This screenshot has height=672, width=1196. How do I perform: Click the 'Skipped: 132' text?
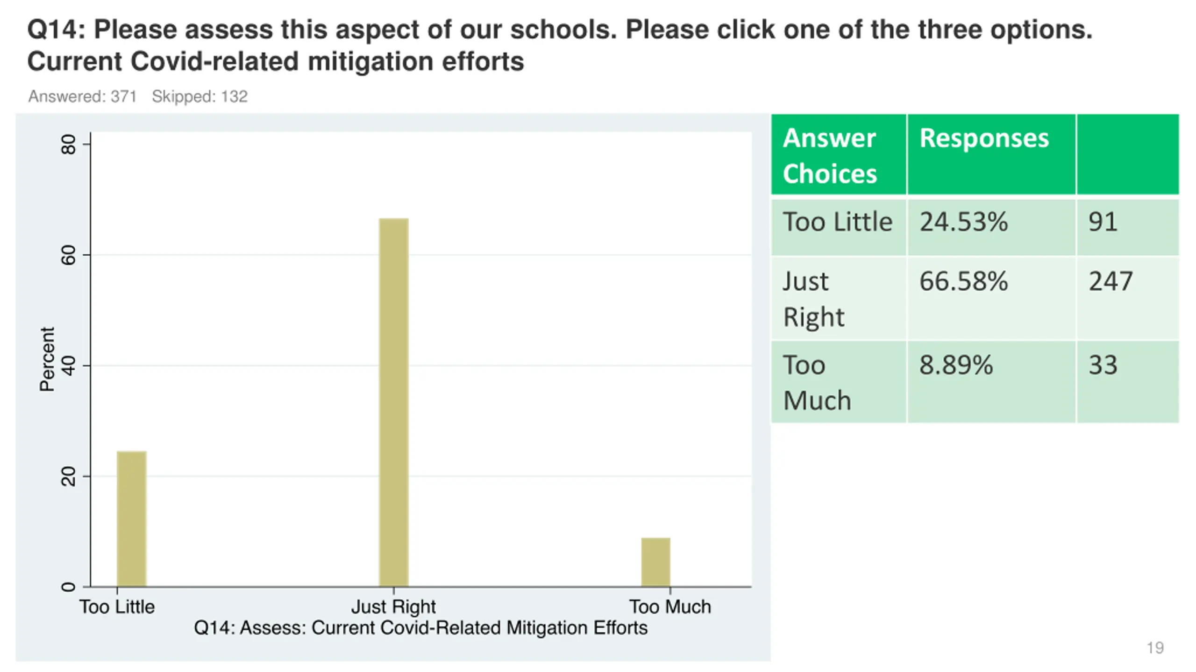pyautogui.click(x=199, y=97)
